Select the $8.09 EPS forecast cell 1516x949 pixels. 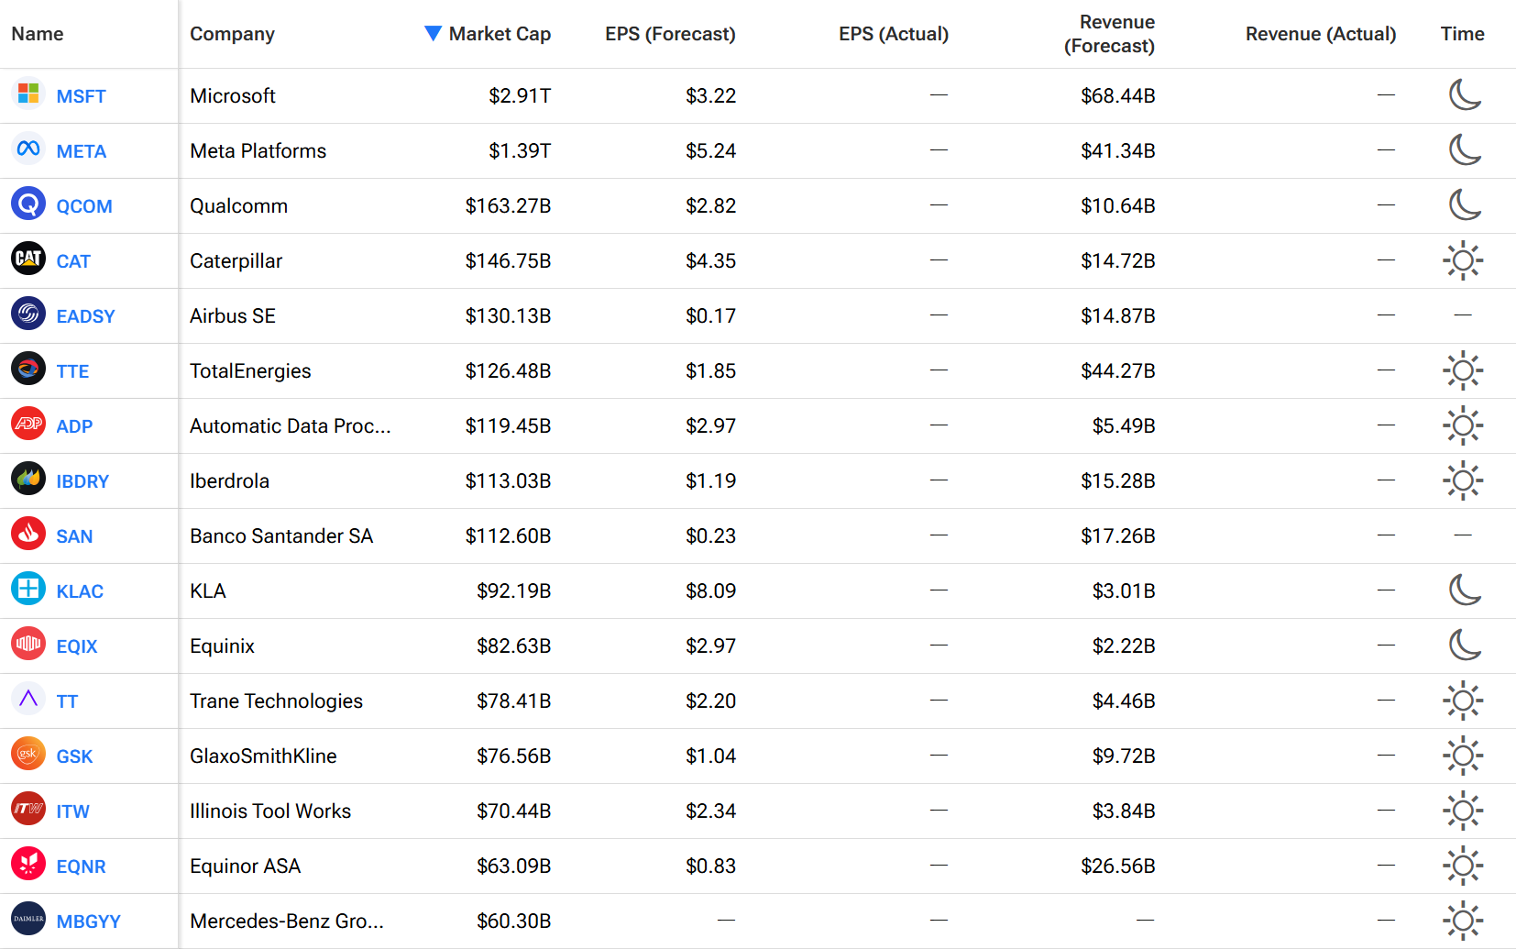point(710,590)
